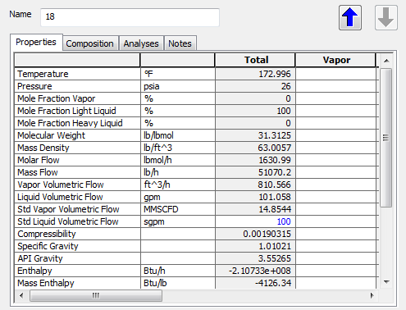The width and height of the screenshot is (406, 310).
Task: Click the gray down arrow button
Action: (x=385, y=18)
